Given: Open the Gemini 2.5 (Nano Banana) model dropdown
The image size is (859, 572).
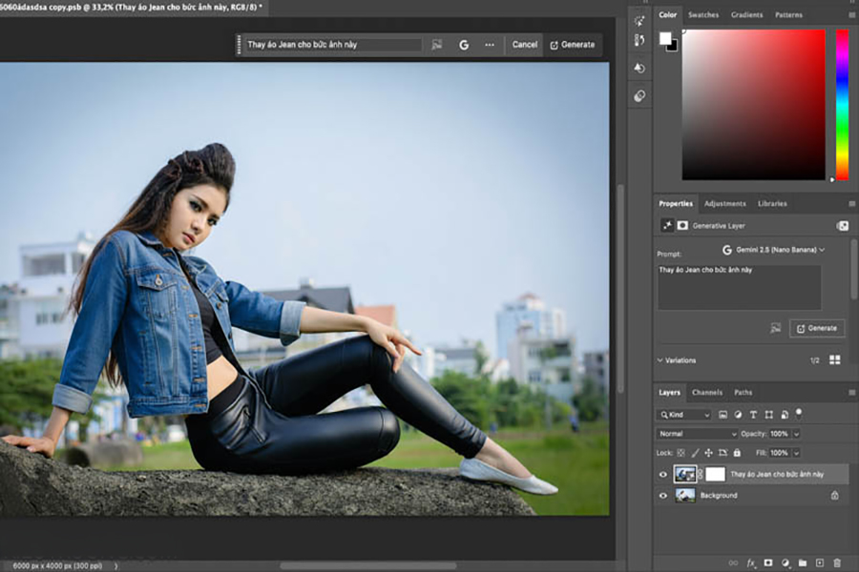Looking at the screenshot, I should (773, 250).
